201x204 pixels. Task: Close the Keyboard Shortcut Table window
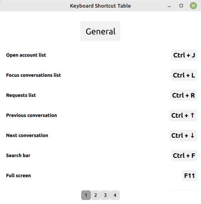point(193,6)
